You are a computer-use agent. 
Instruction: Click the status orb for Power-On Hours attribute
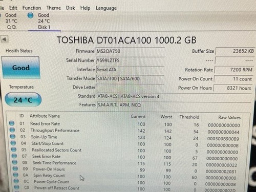click(15, 168)
